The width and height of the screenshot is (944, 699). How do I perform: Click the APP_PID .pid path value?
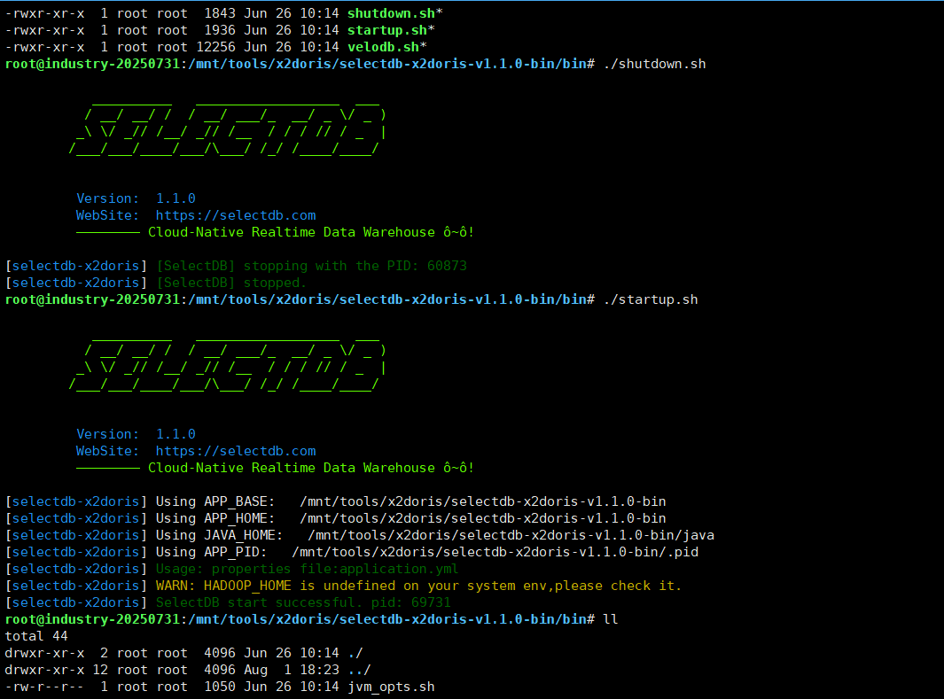tap(495, 552)
